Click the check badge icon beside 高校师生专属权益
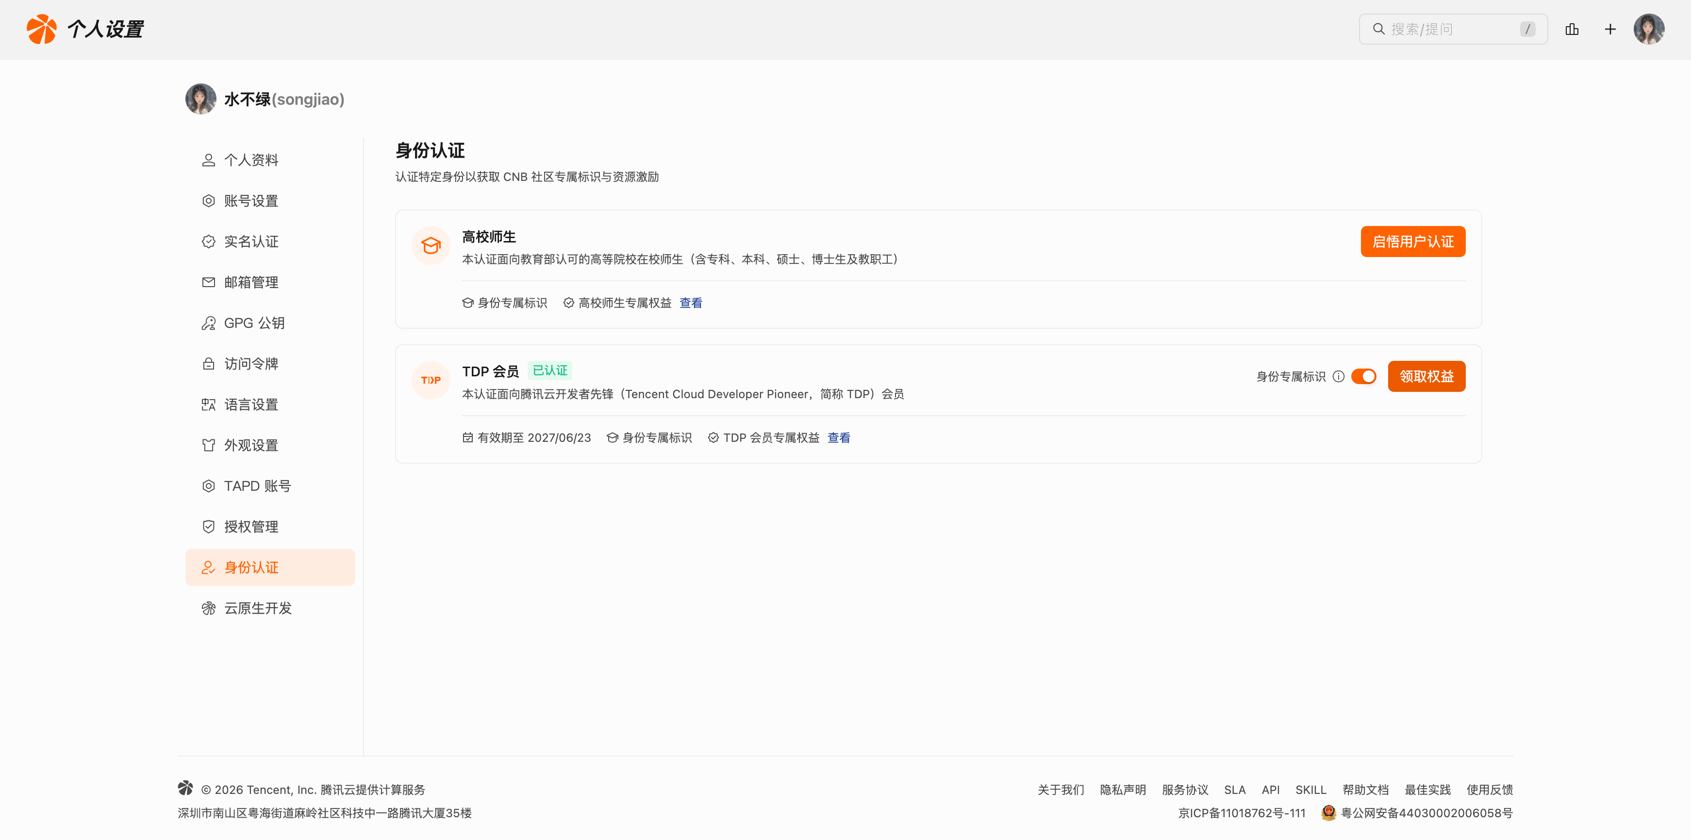 pos(568,303)
